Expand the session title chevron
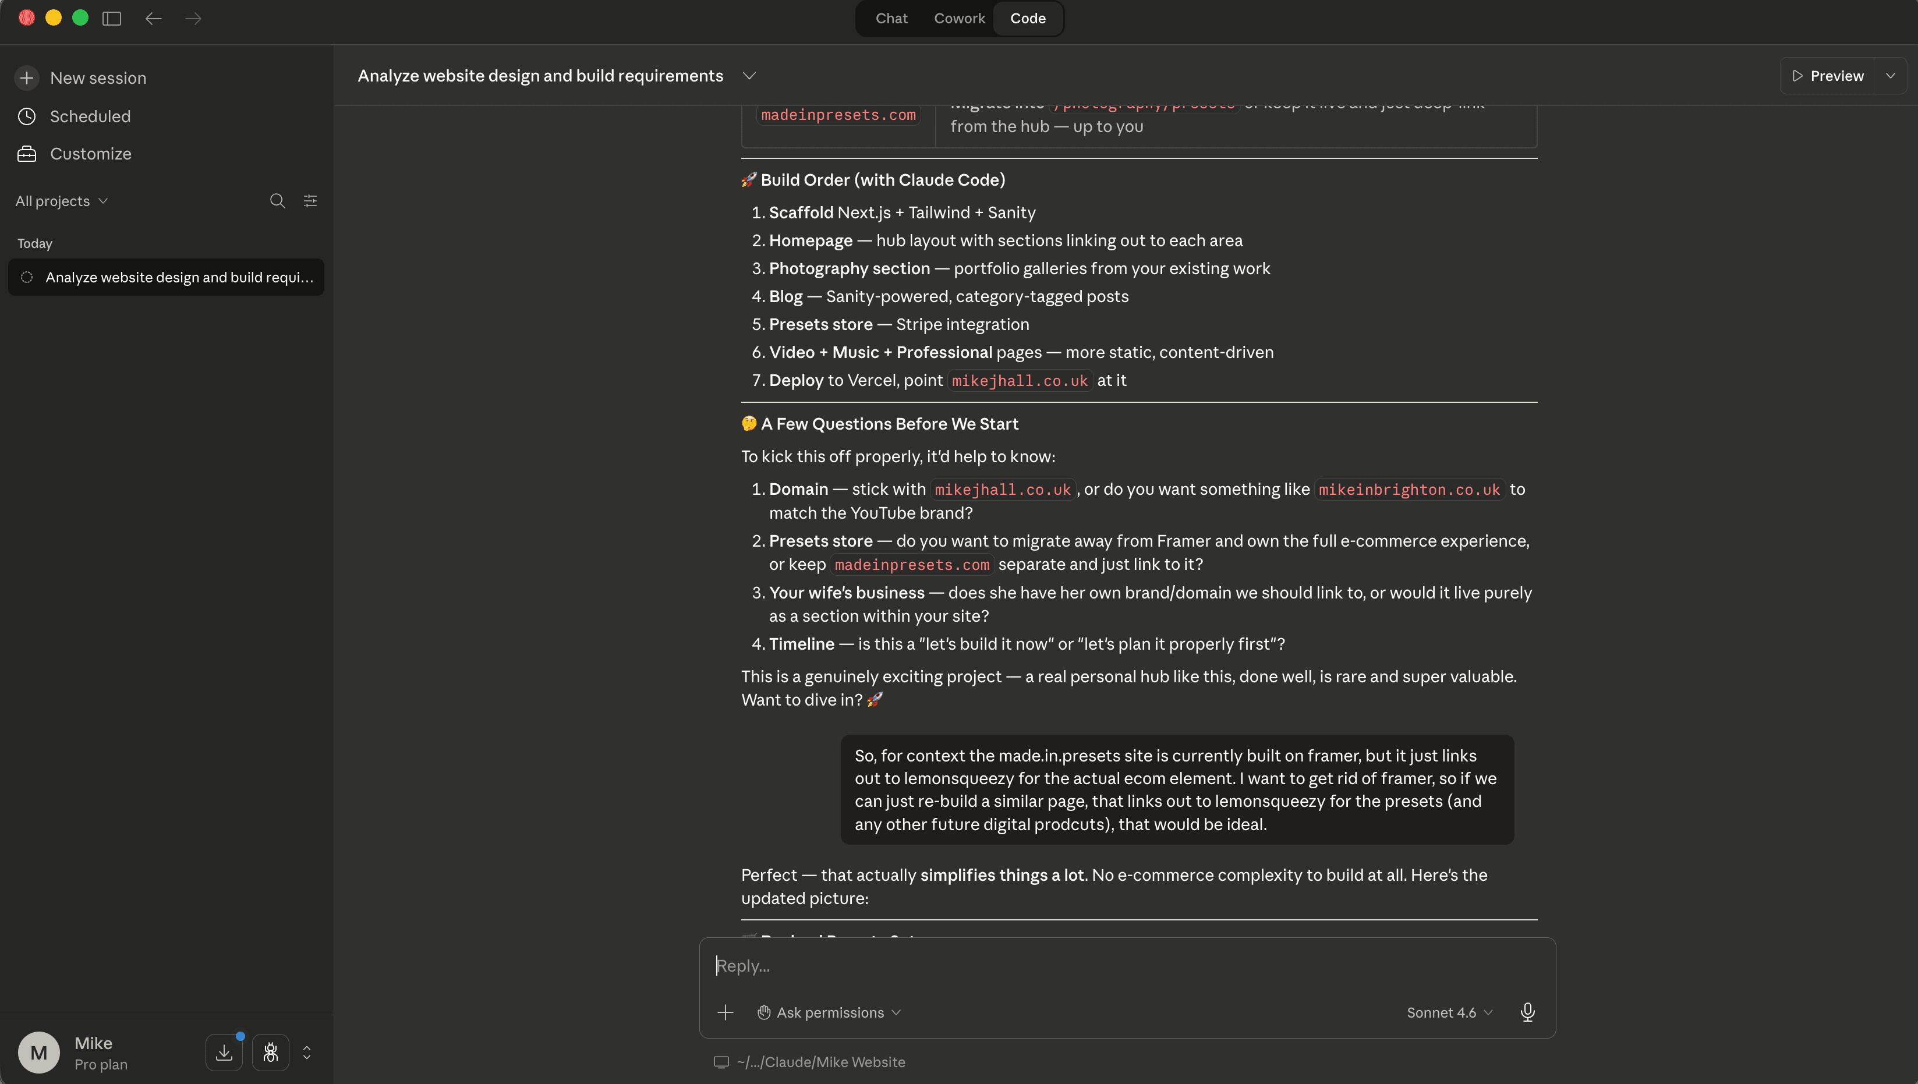1918x1084 pixels. pos(749,75)
